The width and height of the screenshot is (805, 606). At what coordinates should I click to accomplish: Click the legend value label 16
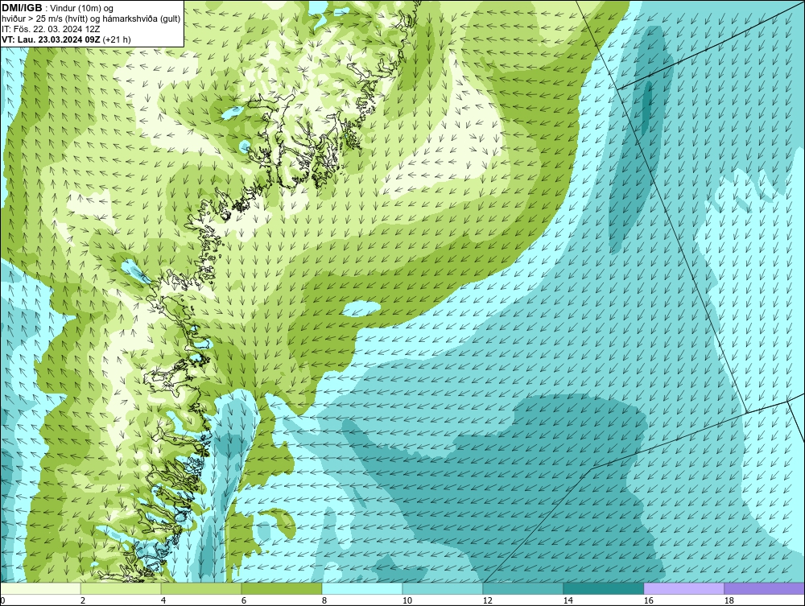(x=648, y=600)
